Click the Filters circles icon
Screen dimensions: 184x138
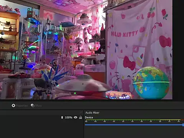(33, 105)
